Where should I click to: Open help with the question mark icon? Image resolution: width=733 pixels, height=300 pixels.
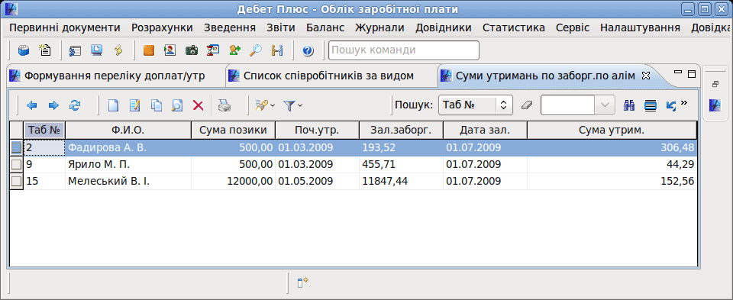(308, 50)
